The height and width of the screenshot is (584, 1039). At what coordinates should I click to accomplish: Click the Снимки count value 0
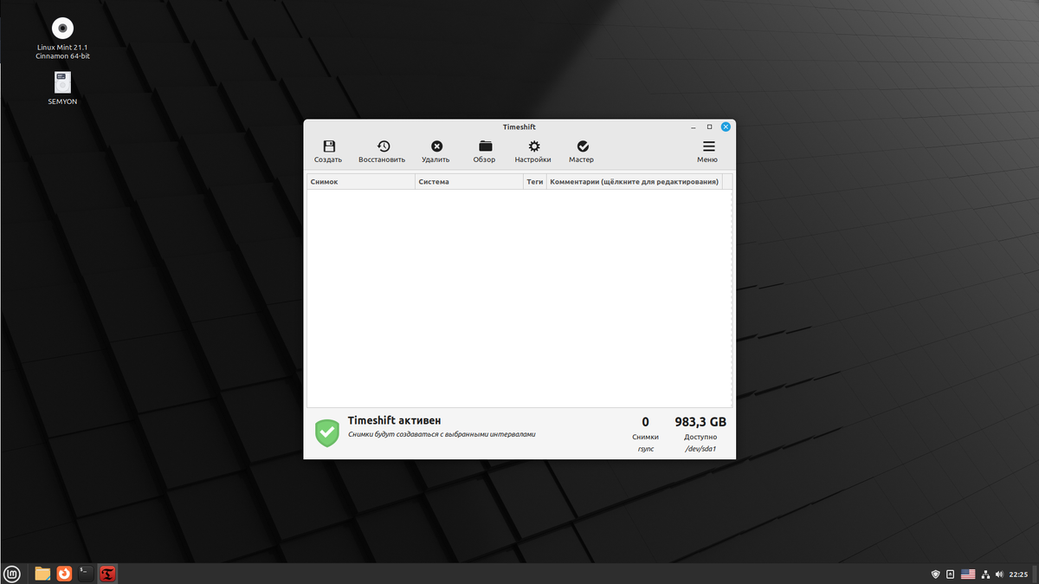point(645,422)
